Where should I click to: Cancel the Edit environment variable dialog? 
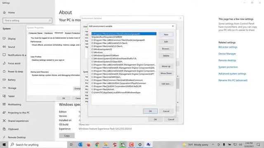[x=166, y=111]
